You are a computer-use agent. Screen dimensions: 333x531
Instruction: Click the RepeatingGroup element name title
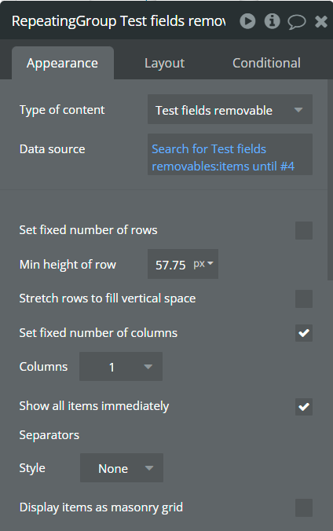pyautogui.click(x=119, y=21)
